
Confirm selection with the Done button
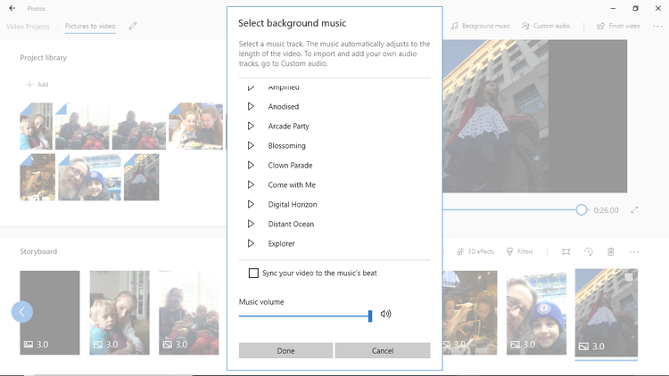pos(285,351)
